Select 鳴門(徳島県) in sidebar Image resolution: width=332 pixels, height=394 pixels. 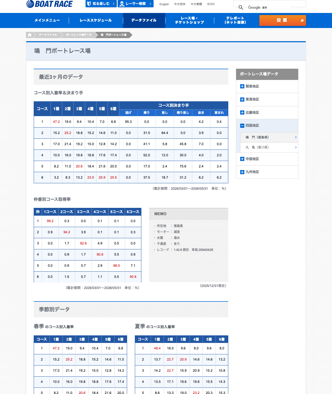(269, 137)
